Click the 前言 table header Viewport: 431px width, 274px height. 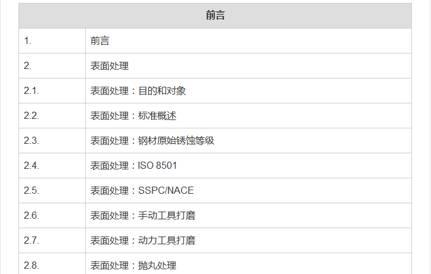(x=215, y=16)
